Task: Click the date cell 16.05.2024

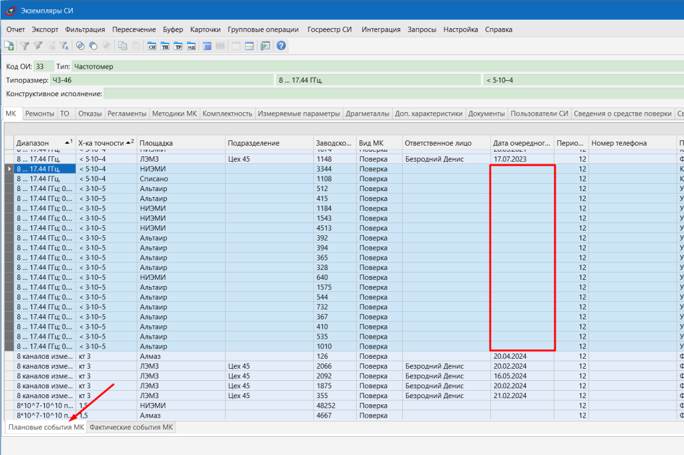Action: pyautogui.click(x=522, y=376)
